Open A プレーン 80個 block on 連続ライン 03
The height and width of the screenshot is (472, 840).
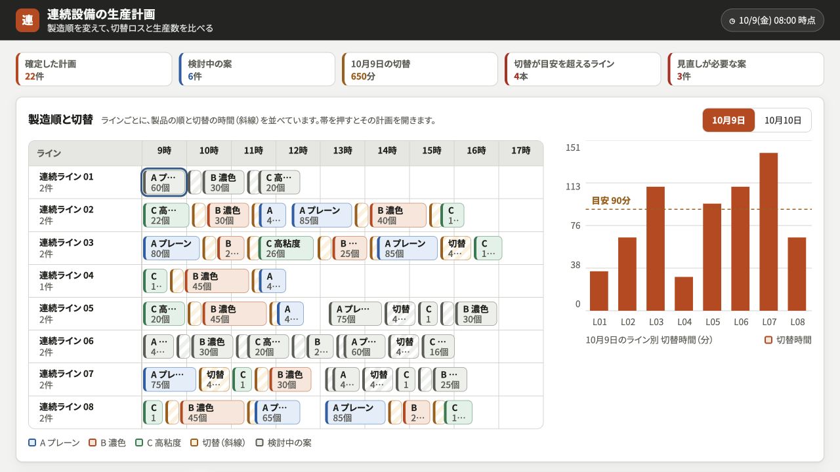(x=171, y=248)
